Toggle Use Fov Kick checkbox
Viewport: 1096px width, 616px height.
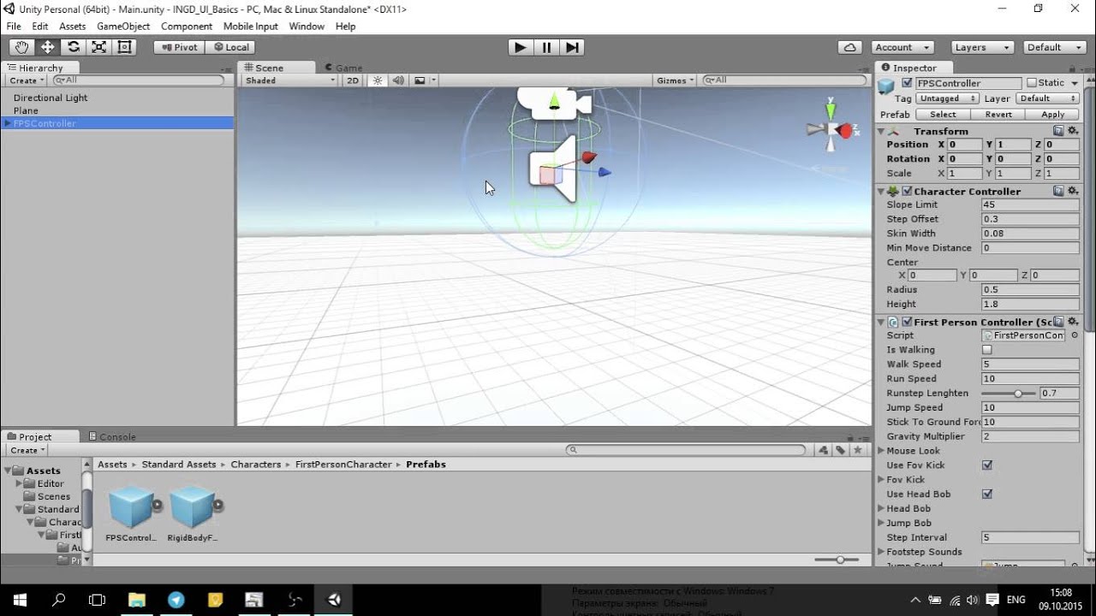click(x=987, y=465)
